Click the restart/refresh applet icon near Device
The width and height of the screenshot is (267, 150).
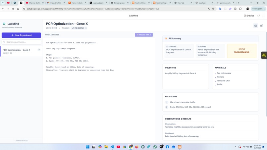pyautogui.click(x=258, y=16)
